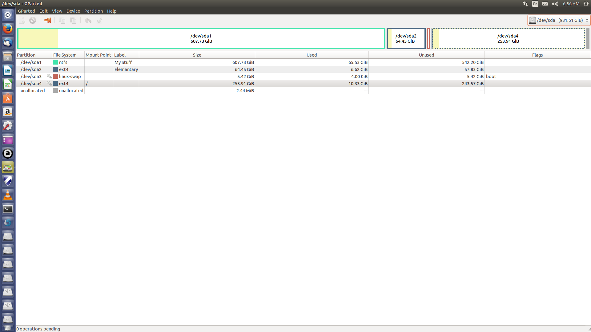Click the Delete partition toolbar icon

point(33,21)
